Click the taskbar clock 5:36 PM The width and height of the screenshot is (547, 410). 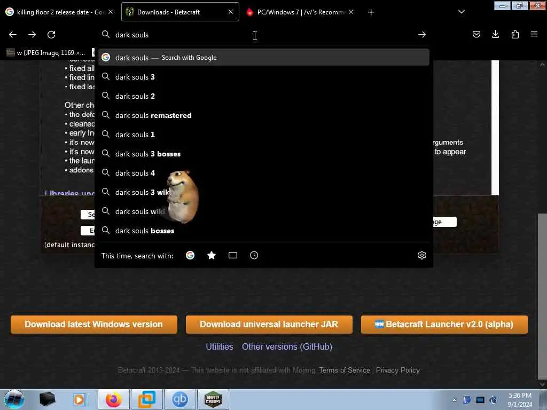(x=519, y=400)
